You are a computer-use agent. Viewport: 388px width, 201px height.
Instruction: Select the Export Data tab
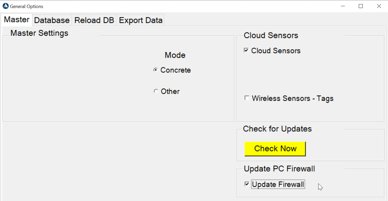coord(141,20)
